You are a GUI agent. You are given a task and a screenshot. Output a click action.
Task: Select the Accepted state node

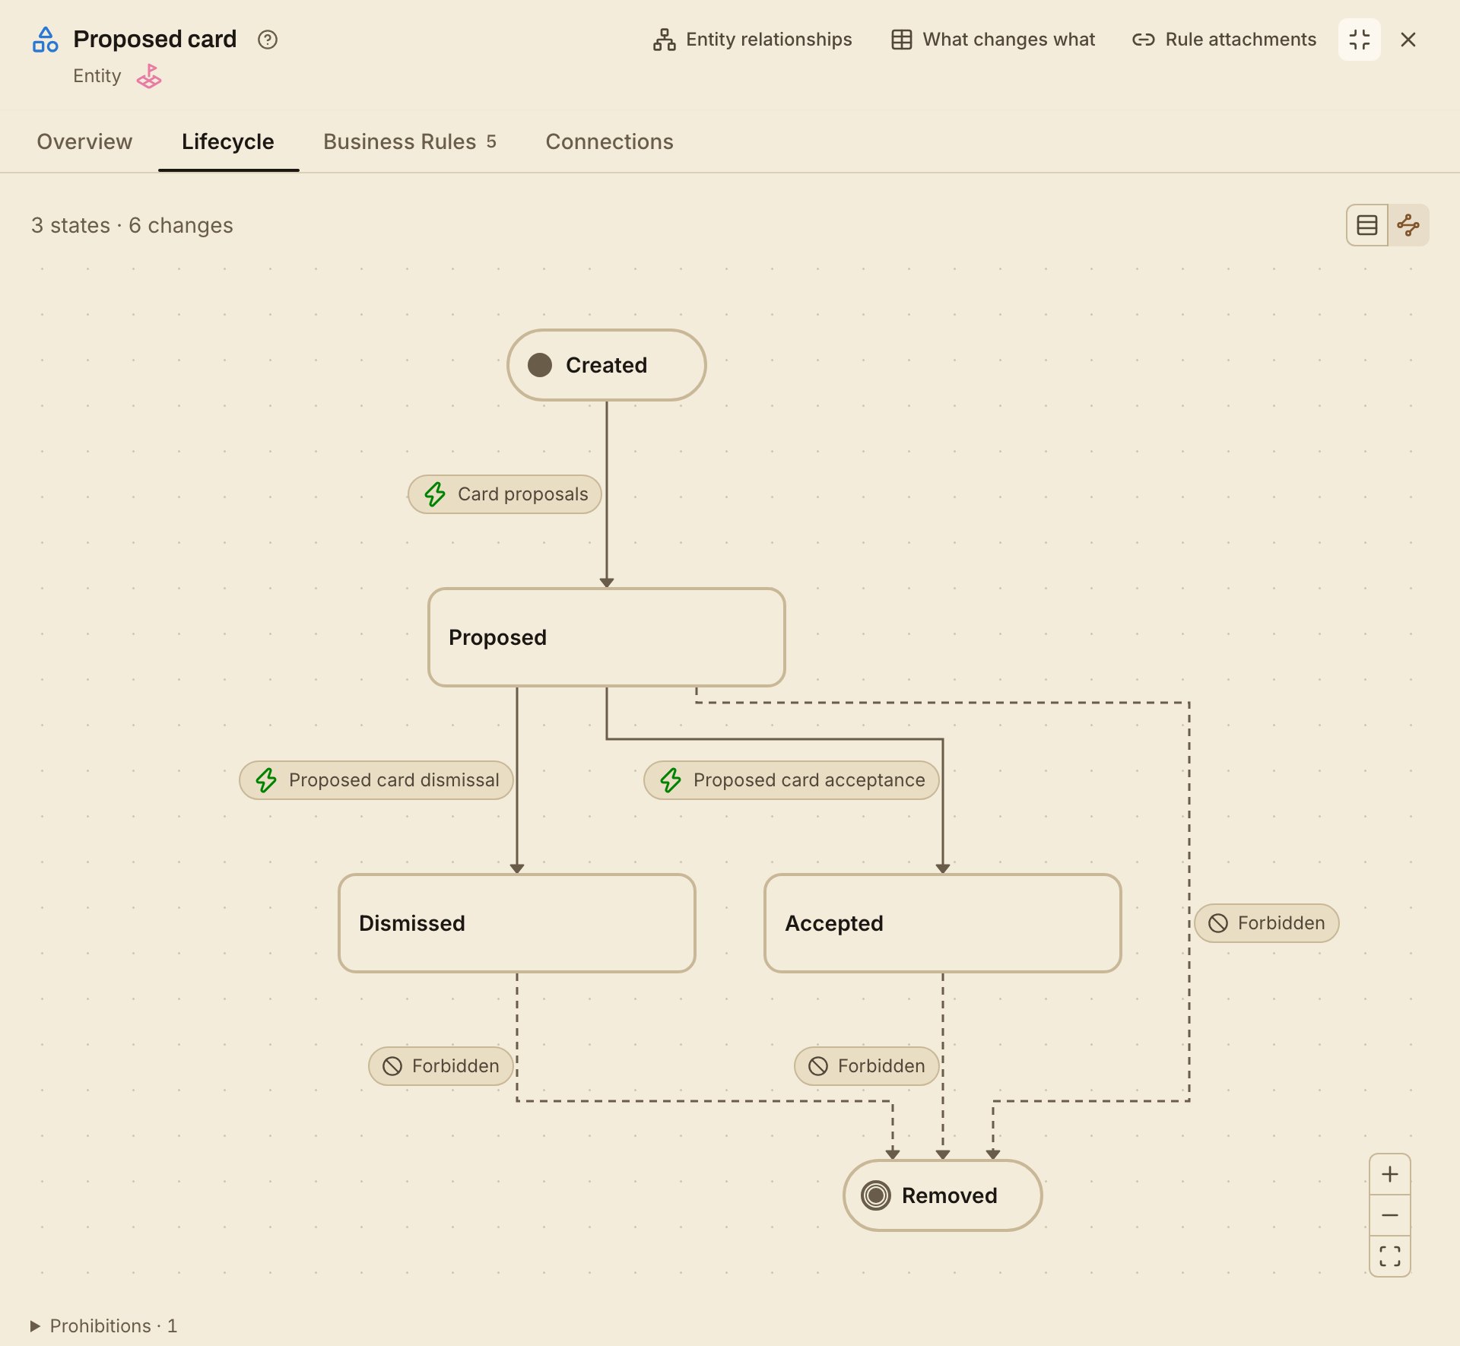click(943, 923)
